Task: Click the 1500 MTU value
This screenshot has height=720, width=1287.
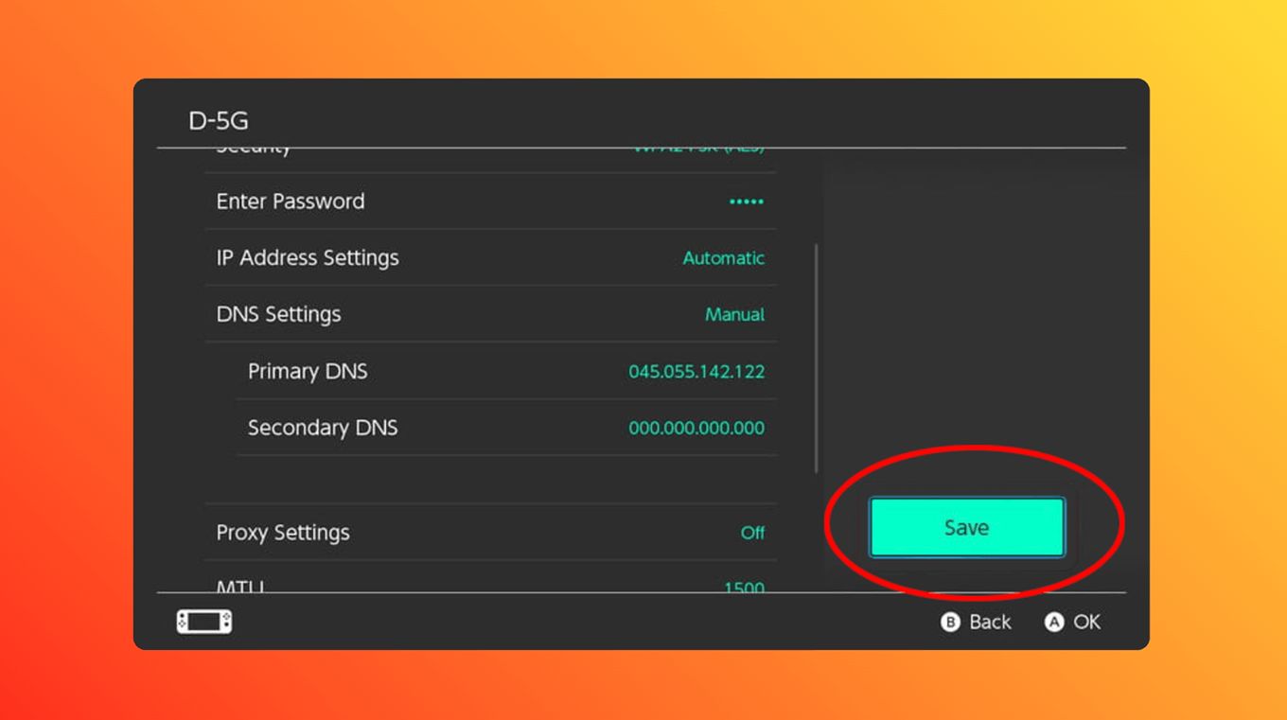Action: (x=744, y=587)
